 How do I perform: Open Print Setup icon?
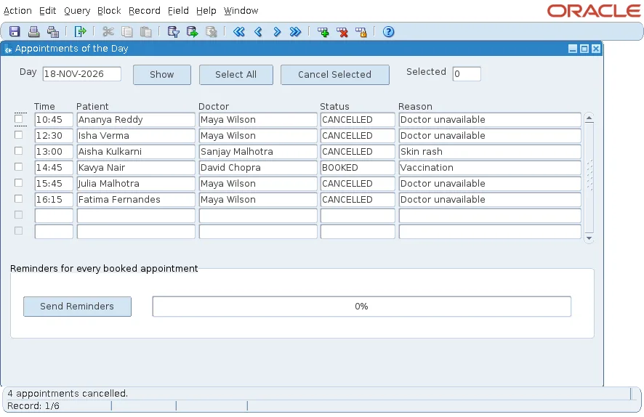[x=53, y=32]
